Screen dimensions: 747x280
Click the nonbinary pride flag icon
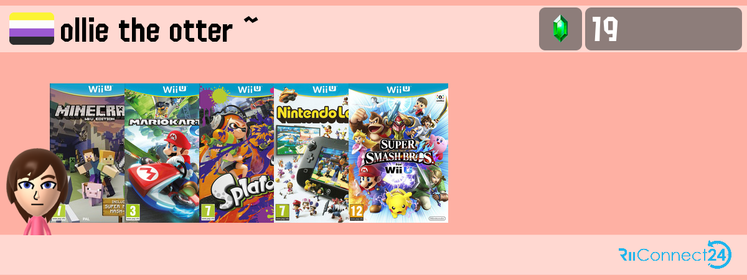click(32, 29)
